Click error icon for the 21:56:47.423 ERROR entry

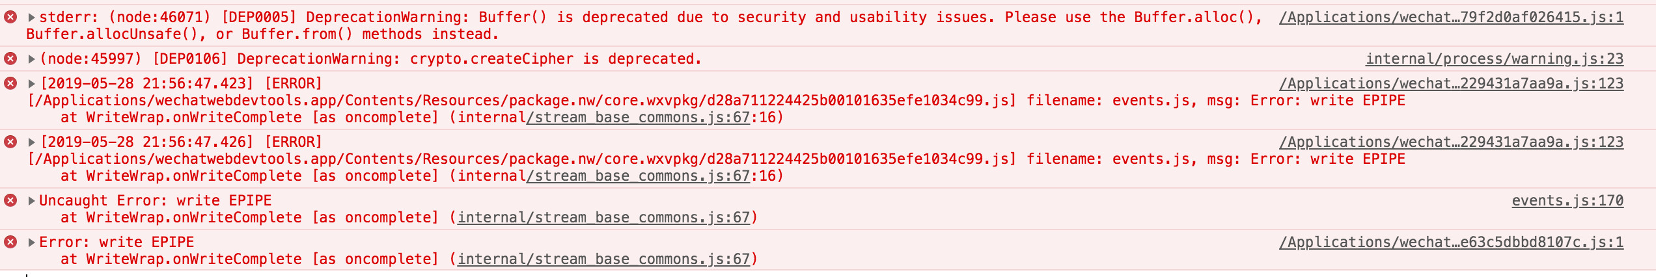point(10,83)
